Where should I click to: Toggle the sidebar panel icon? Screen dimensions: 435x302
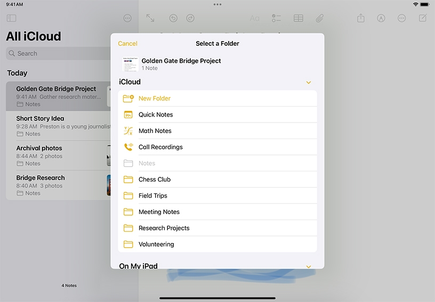coord(11,18)
